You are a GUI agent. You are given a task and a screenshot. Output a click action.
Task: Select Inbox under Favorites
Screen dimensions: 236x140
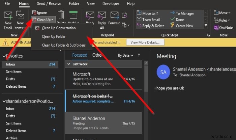30,64
